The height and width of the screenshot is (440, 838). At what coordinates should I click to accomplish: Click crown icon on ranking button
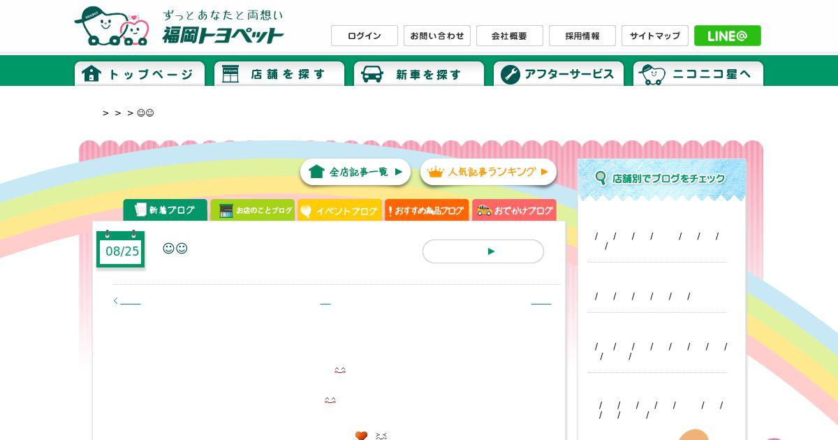[436, 172]
